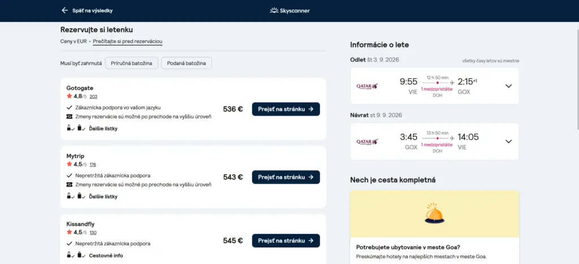Toggle the Podaná batožina filter
The height and width of the screenshot is (264, 579).
click(x=187, y=63)
